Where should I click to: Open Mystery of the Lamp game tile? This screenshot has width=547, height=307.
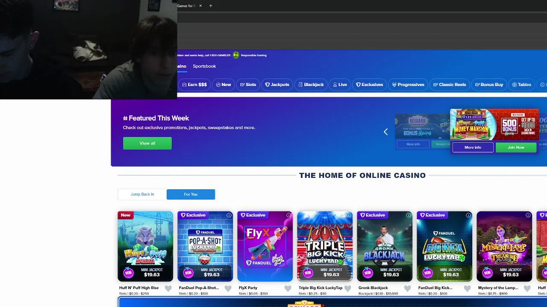click(x=504, y=246)
